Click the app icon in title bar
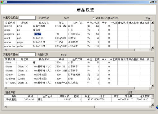The width and height of the screenshot is (158, 114). pyautogui.click(x=2, y=2)
